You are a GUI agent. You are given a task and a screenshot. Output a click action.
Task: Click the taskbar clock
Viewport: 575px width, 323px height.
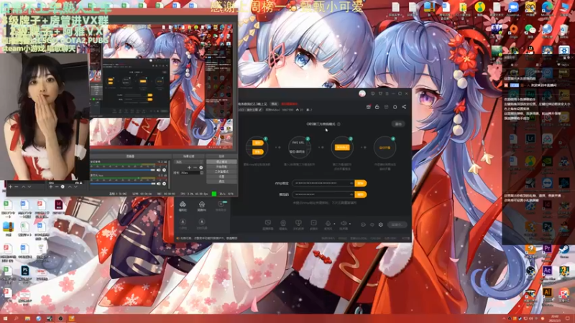tap(554, 319)
